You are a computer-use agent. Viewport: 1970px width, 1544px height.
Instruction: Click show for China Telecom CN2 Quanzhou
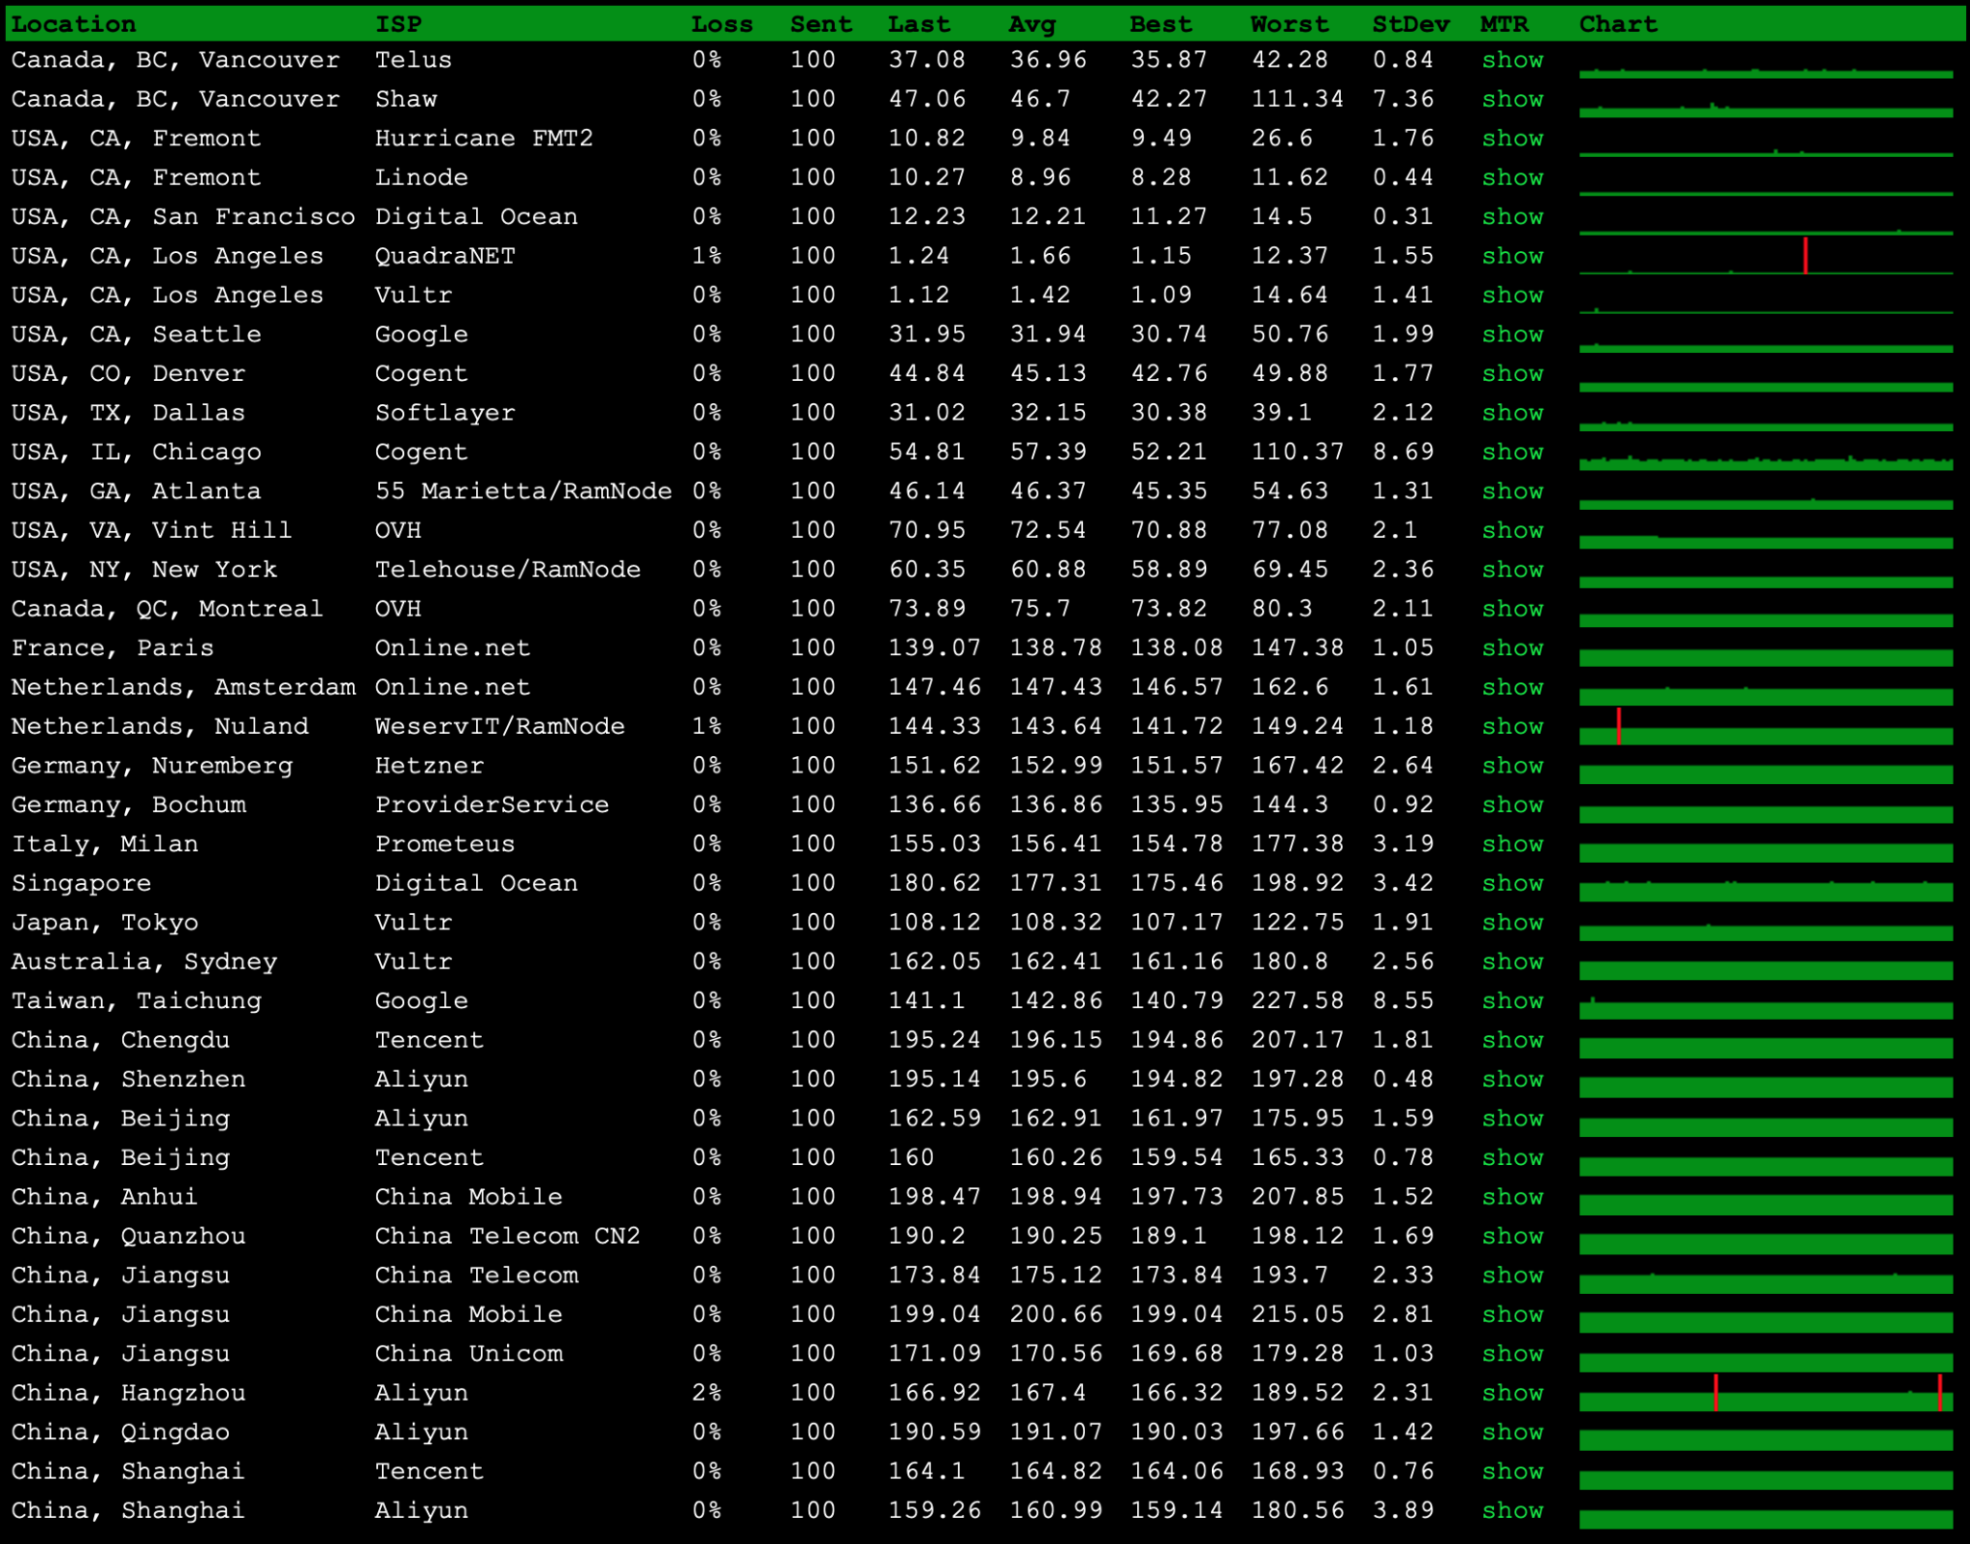1512,1236
